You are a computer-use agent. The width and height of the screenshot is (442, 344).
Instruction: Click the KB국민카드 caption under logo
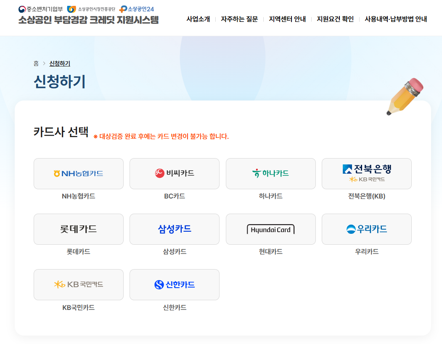pos(78,307)
